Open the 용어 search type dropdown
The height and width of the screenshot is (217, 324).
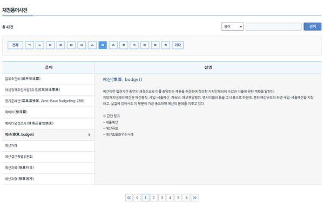(232, 26)
